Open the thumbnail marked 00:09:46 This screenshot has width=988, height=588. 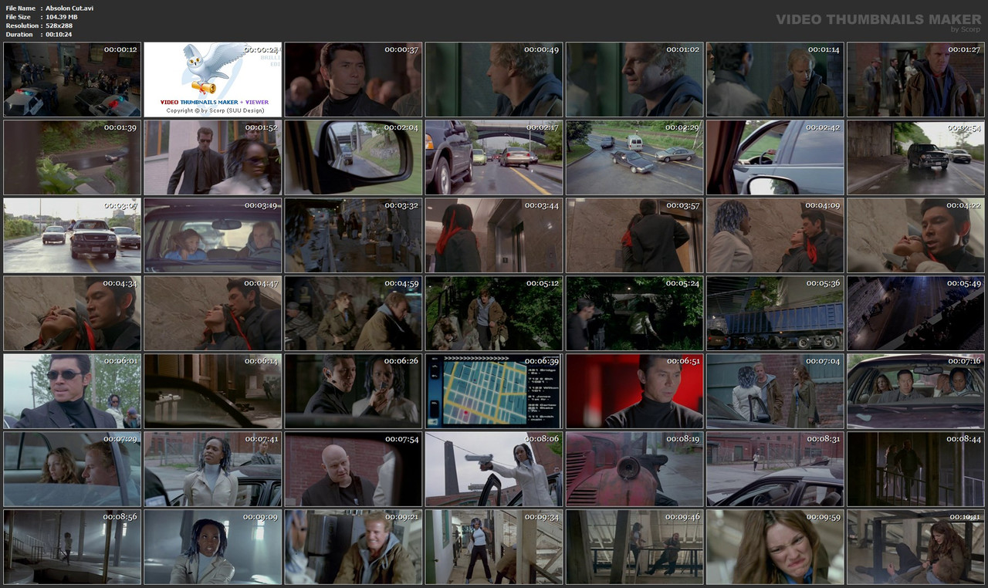(634, 547)
